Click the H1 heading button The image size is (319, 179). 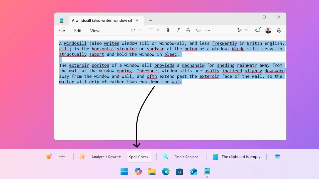tap(133, 30)
